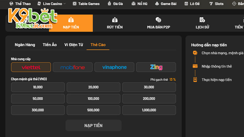The height and width of the screenshot is (137, 244).
Task: Open the Đá Gà menu
Action: click(x=115, y=4)
